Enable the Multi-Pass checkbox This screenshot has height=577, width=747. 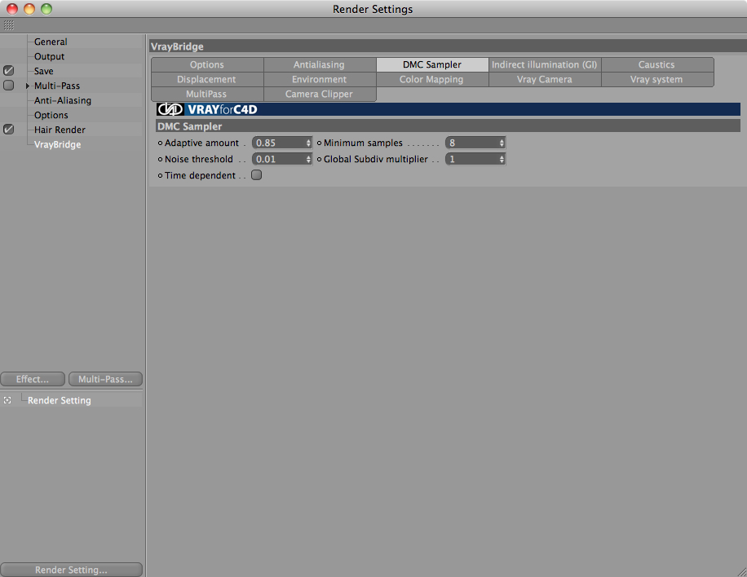click(x=9, y=86)
